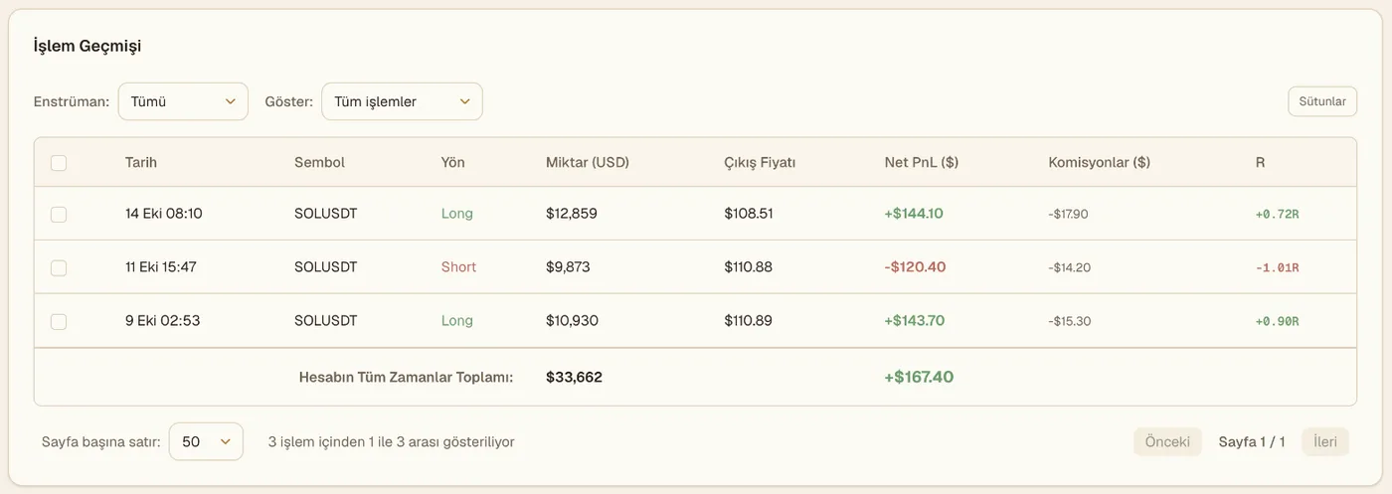Screen dimensions: 1392x494
Task: Check the 14 Eki 08:10 trade row checkbox
Action: (59, 214)
